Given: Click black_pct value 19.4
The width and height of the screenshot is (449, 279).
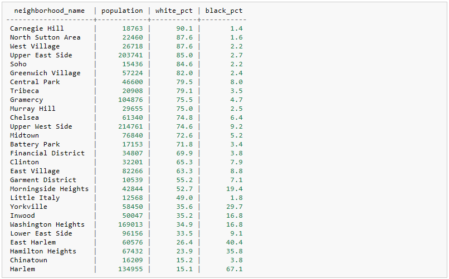Looking at the screenshot, I should click(x=234, y=189).
